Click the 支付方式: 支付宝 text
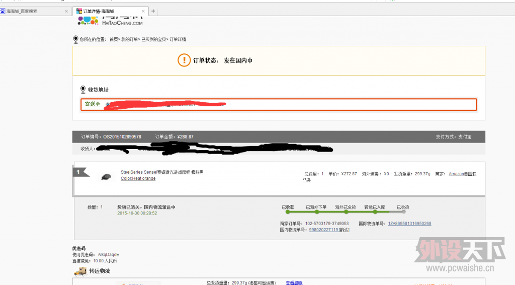515x285 pixels. (x=453, y=137)
